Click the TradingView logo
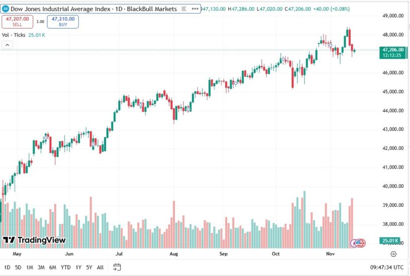 [34, 240]
